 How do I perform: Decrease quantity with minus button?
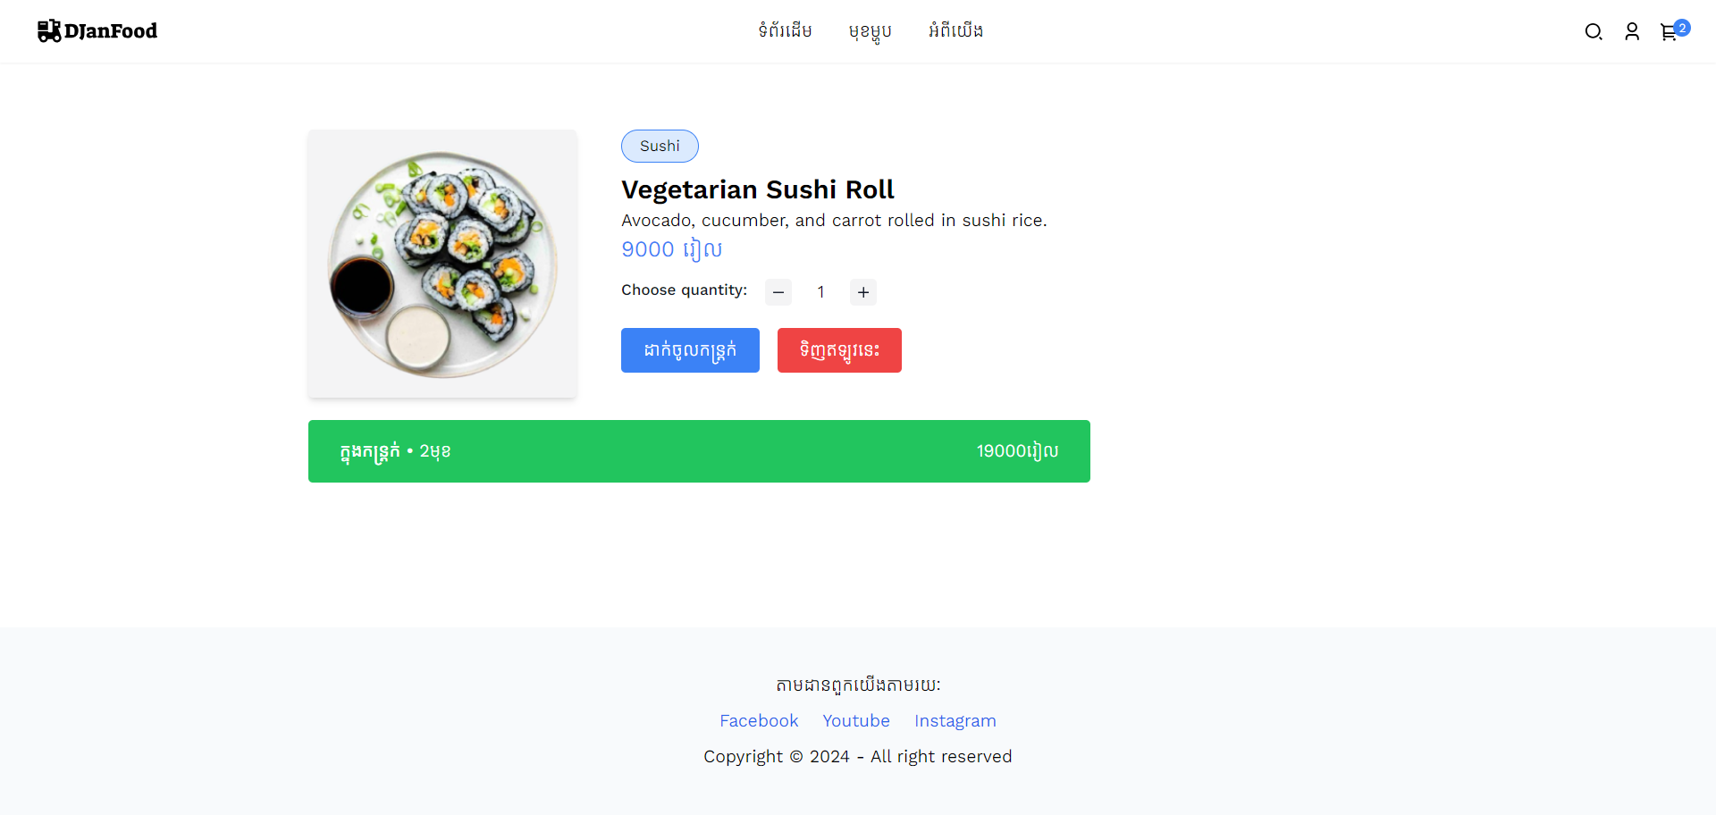tap(778, 292)
